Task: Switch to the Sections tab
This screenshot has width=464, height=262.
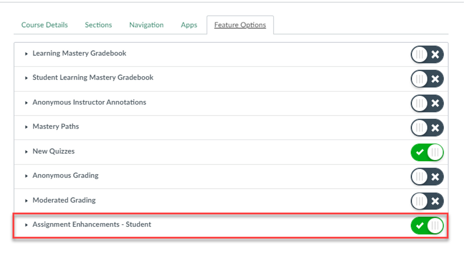Action: click(x=98, y=25)
